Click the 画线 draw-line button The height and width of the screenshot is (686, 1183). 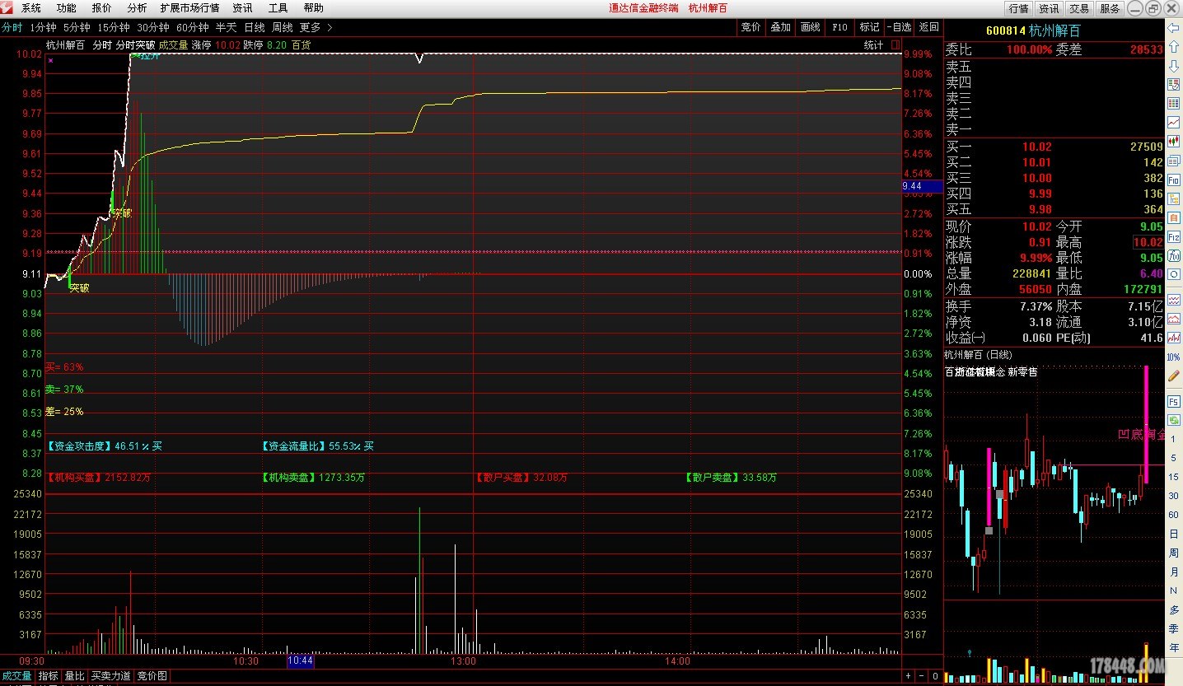coord(810,27)
